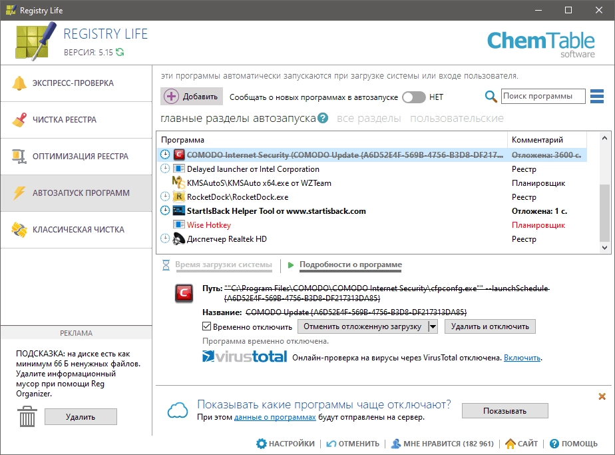
Task: Click the bell icon for Экспресс-проверка
Action: point(19,83)
